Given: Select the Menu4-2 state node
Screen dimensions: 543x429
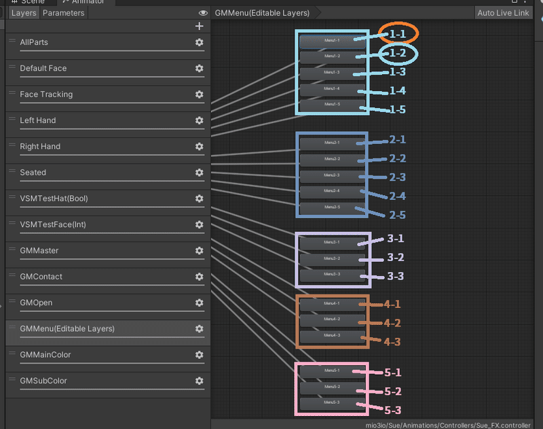Looking at the screenshot, I should coord(333,320).
